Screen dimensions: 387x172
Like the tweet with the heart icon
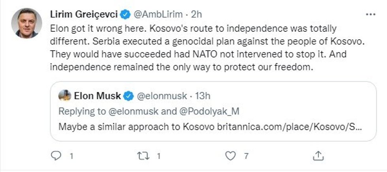pyautogui.click(x=230, y=156)
